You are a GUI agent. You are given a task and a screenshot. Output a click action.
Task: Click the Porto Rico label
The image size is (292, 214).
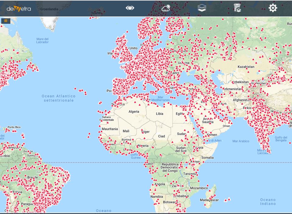[x=14, y=127]
